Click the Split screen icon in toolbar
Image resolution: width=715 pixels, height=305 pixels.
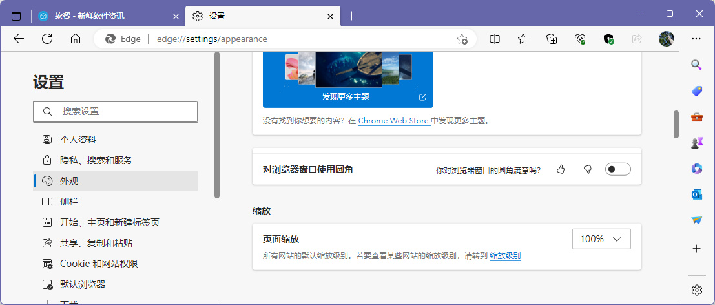pos(495,39)
